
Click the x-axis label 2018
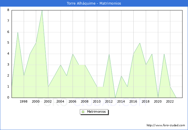tap(146, 101)
